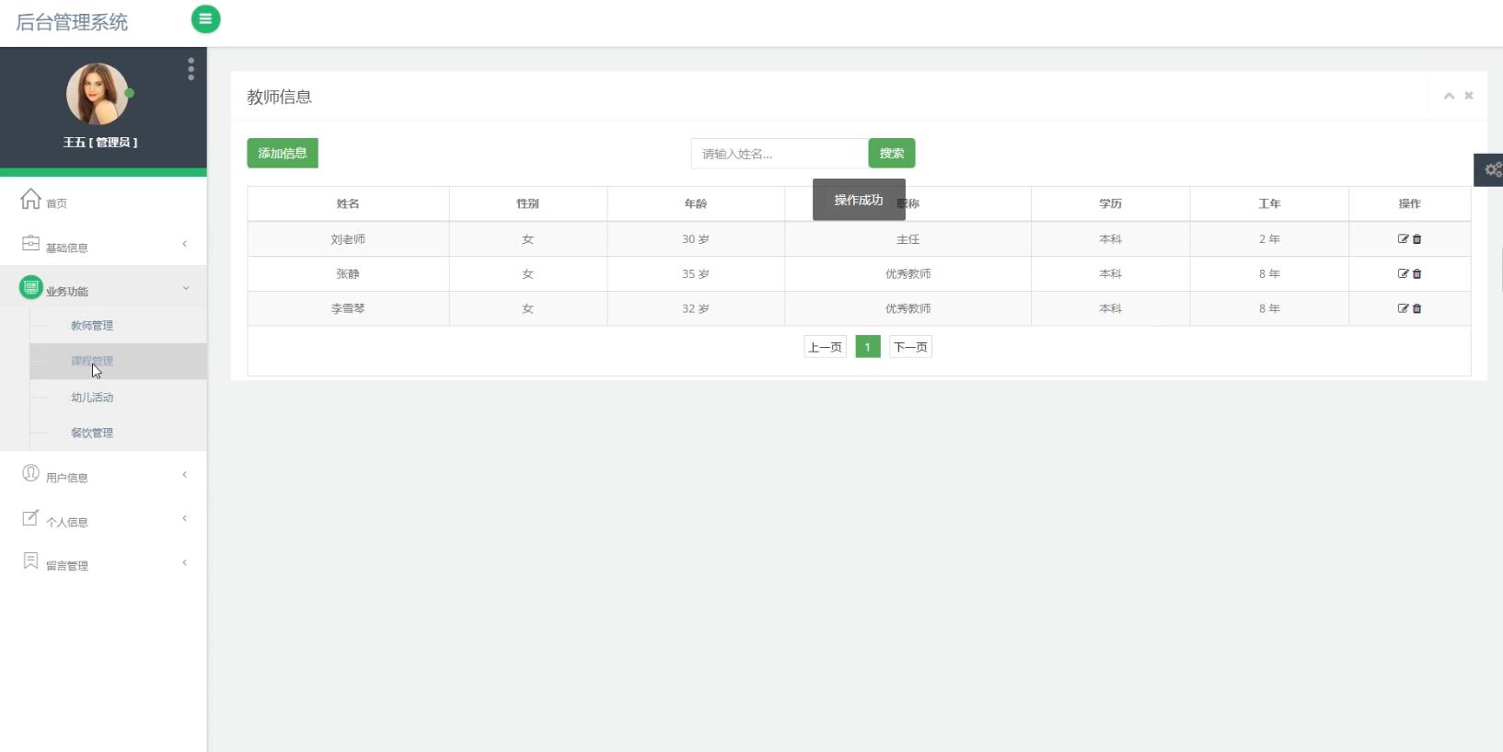The height and width of the screenshot is (752, 1503).
Task: Collapse the 业务功能 menu
Action: coord(103,289)
